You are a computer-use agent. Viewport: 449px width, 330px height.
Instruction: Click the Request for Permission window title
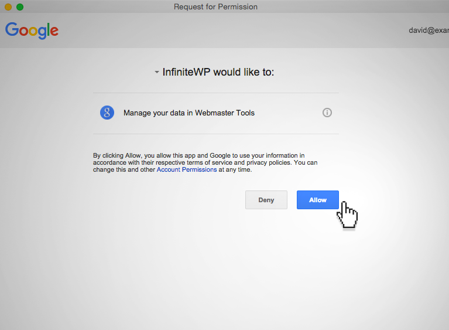(215, 7)
